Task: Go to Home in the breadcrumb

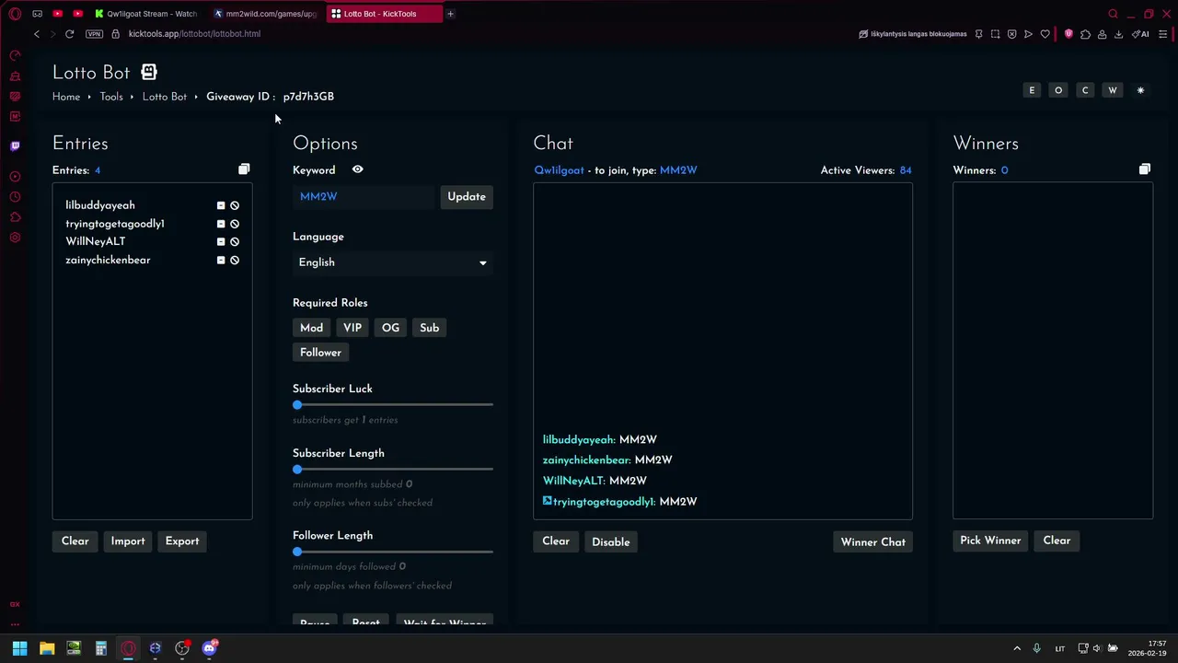Action: click(66, 97)
